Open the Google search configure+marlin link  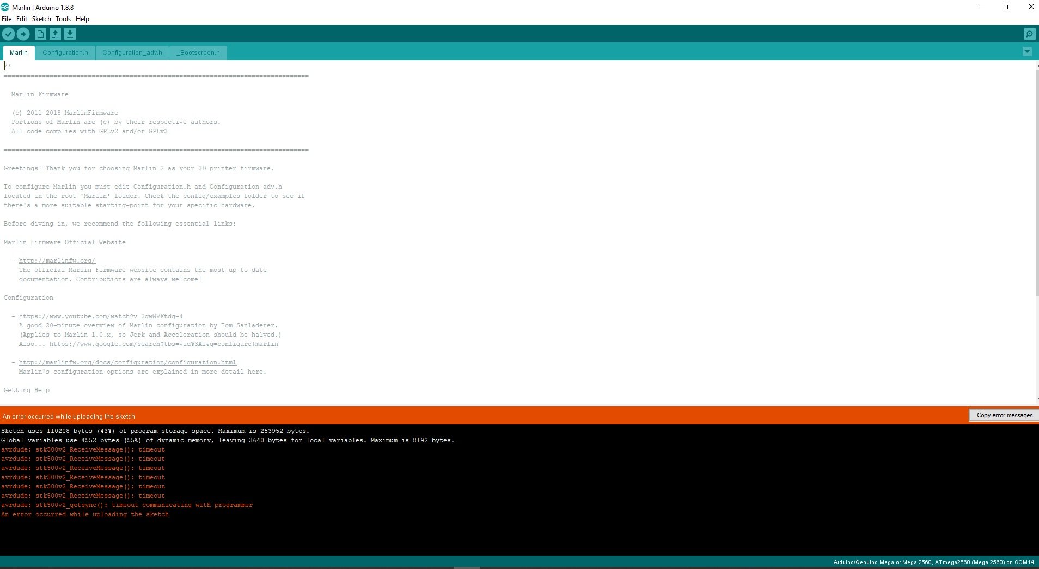point(164,344)
